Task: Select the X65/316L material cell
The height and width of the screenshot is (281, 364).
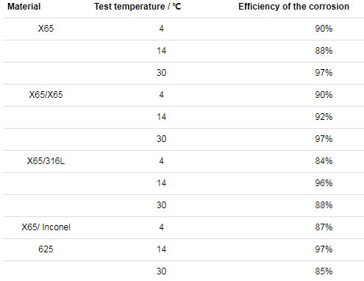Action: tap(46, 161)
